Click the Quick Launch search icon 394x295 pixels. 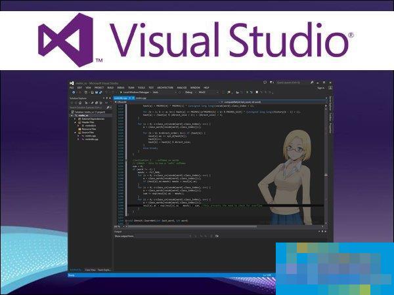pyautogui.click(x=312, y=83)
